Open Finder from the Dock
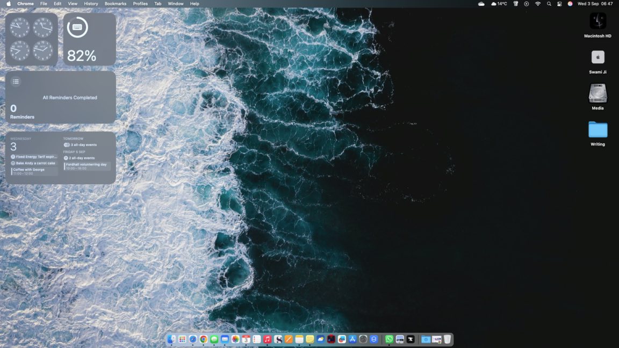This screenshot has height=348, width=619. pyautogui.click(x=171, y=339)
